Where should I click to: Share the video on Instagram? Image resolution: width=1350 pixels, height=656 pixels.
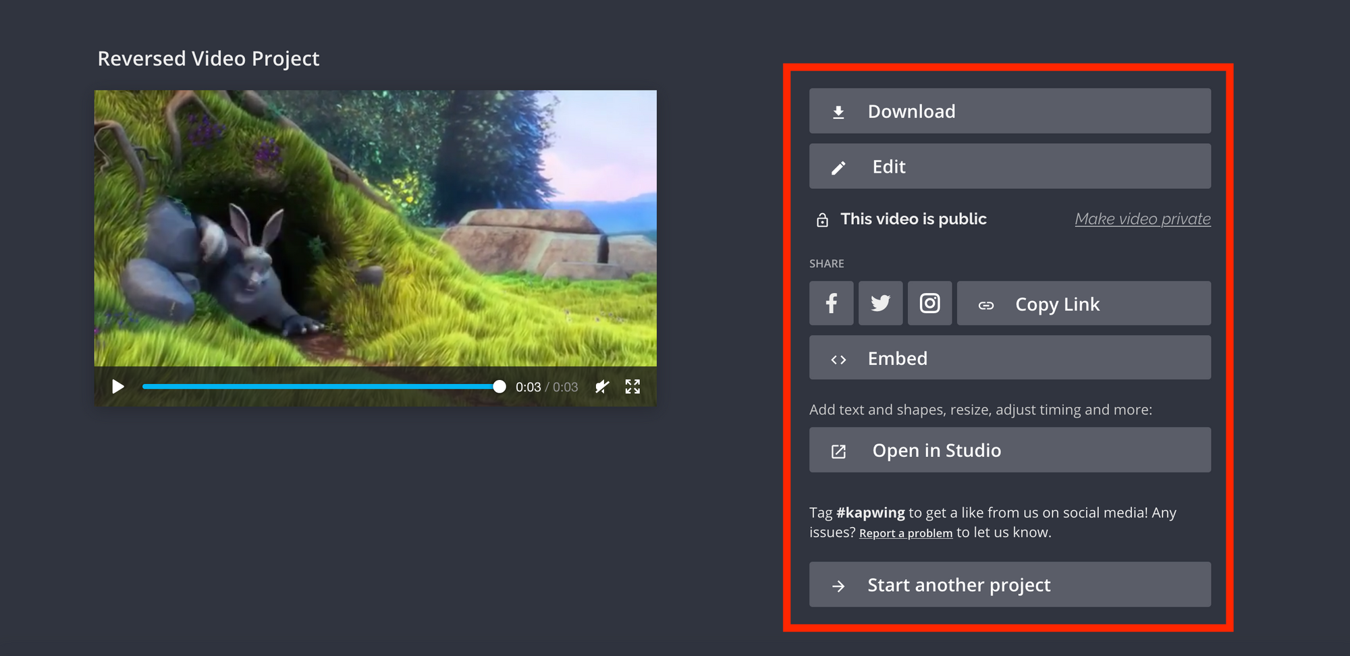[x=929, y=304]
